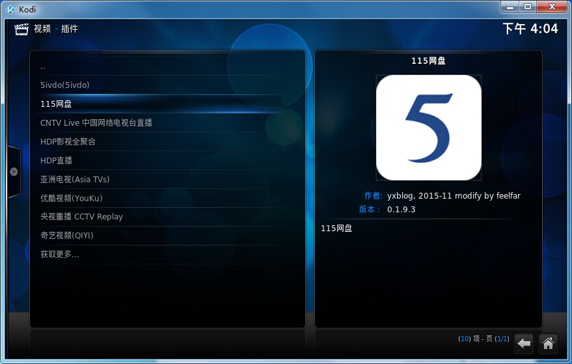
Task: Select 优酷视频(YouKu) addon
Action: tap(71, 199)
